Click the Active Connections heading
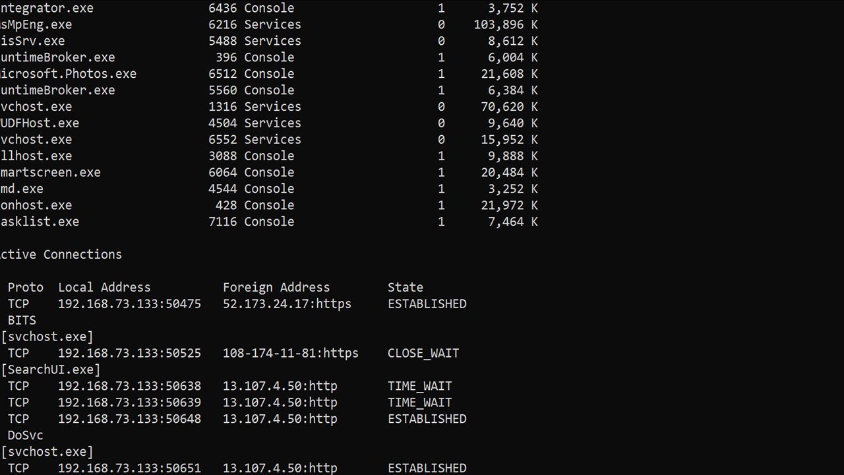The width and height of the screenshot is (844, 475). click(61, 255)
